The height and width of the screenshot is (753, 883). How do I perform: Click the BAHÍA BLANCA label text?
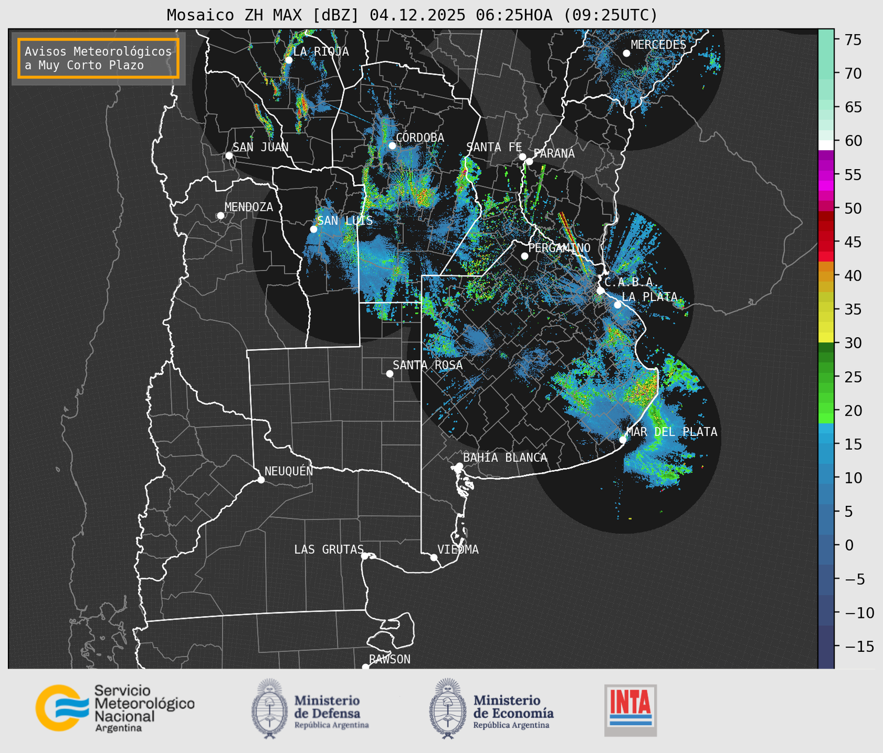pos(505,458)
